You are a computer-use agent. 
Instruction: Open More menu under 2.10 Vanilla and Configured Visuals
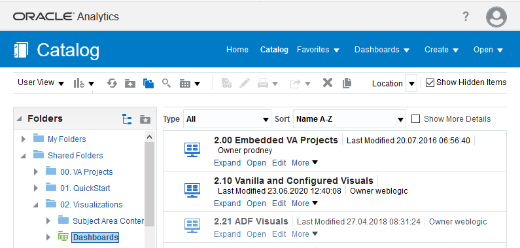point(304,204)
